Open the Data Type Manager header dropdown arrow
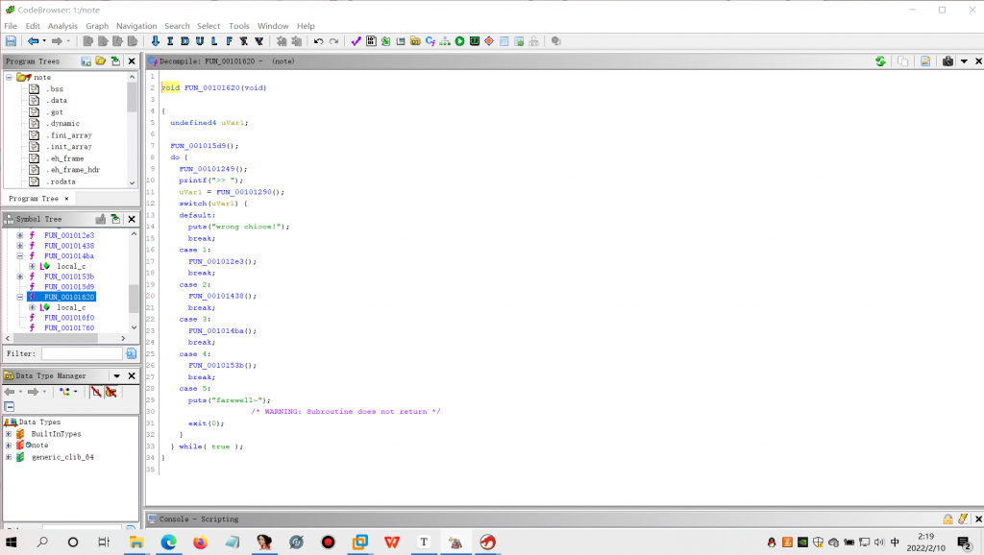Image resolution: width=984 pixels, height=555 pixels. (116, 375)
